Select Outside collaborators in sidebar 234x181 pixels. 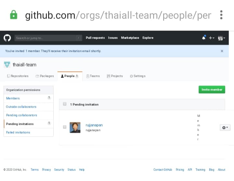[21, 107]
